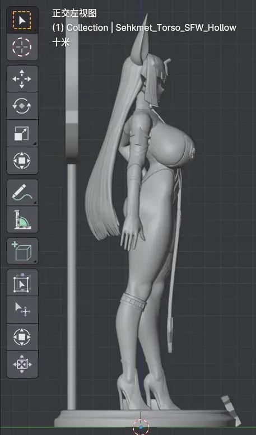Click the transform icon just above the cube-arrows icon
This screenshot has height=435, width=256.
[x=22, y=337]
